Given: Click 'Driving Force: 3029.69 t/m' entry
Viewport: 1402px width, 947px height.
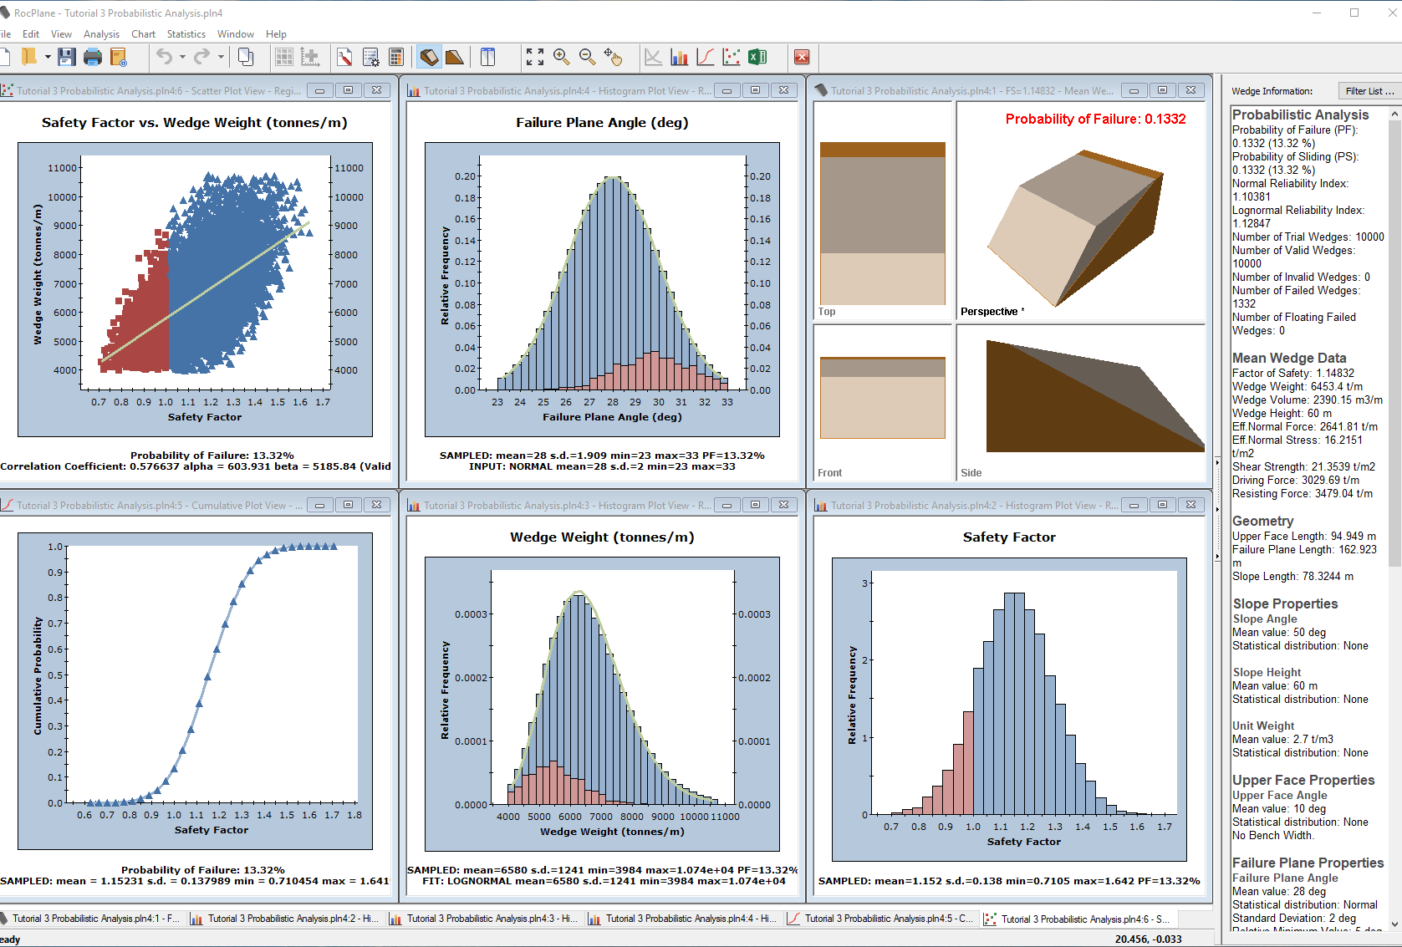Looking at the screenshot, I should click(x=1295, y=480).
